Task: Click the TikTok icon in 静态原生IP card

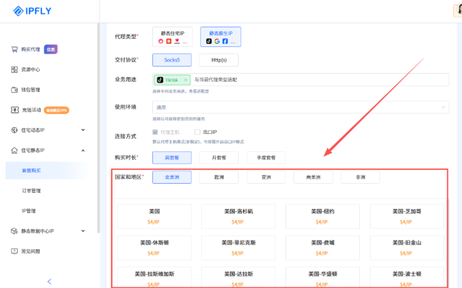Action: tap(209, 41)
